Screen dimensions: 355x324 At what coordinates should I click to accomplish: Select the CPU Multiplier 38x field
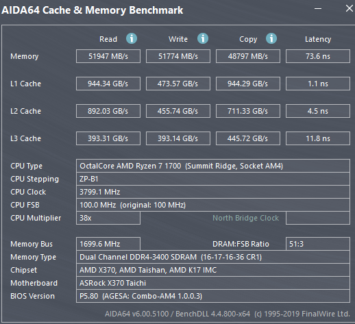(108, 218)
